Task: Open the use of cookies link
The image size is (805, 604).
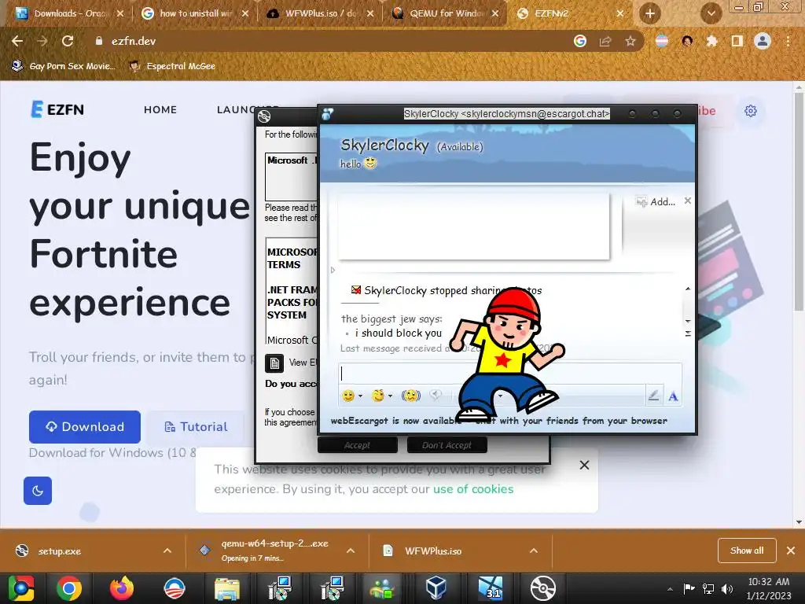Action: click(473, 489)
